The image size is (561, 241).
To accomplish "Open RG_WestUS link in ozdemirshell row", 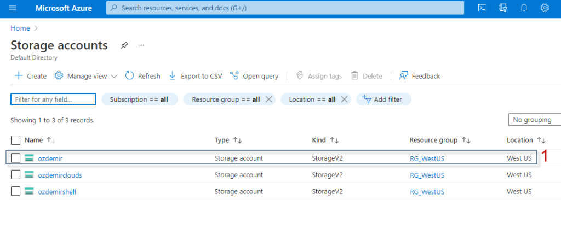I will coord(427,192).
